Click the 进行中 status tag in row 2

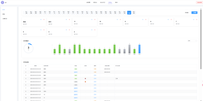[x=76, y=72]
